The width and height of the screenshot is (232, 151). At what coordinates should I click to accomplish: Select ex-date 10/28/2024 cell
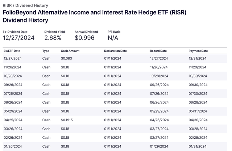click(x=13, y=76)
